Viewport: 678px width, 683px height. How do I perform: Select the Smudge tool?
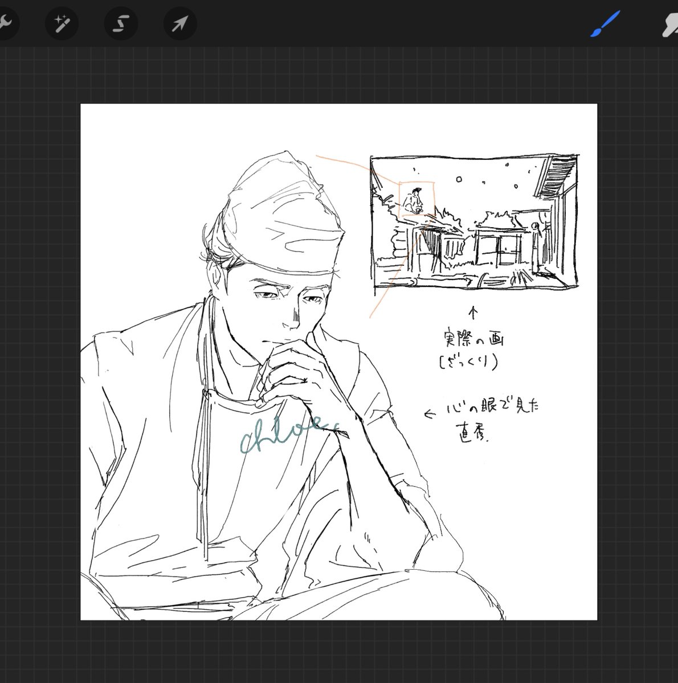(668, 23)
